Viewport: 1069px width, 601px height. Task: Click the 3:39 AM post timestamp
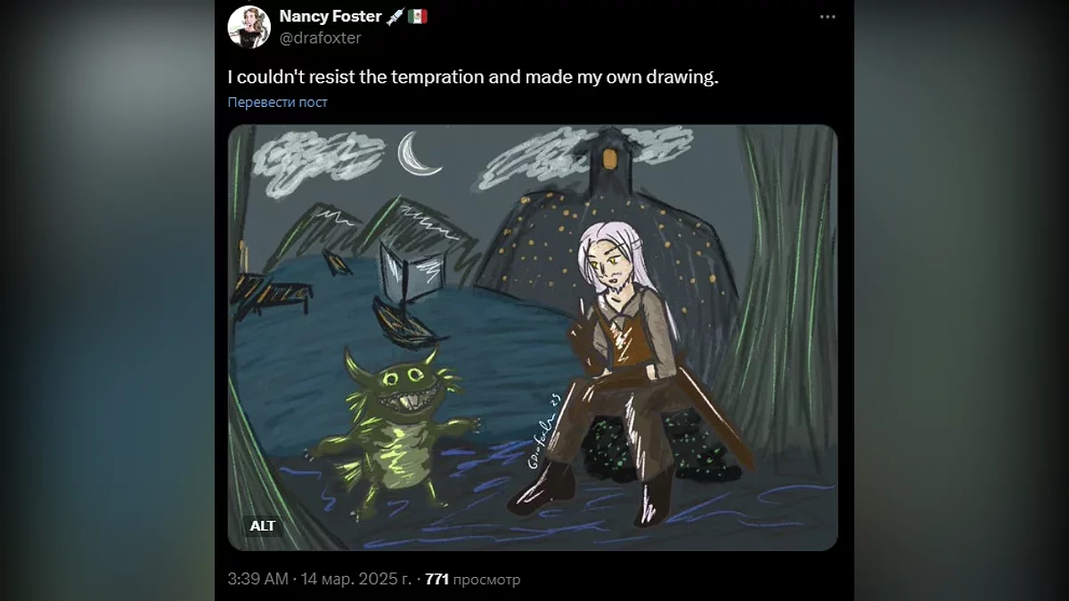(x=258, y=580)
